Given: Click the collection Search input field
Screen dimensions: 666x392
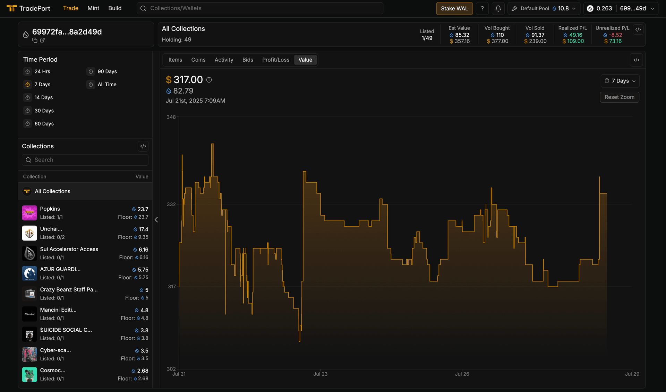Looking at the screenshot, I should click(85, 160).
